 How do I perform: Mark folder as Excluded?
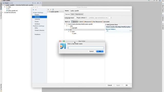tap(106, 22)
